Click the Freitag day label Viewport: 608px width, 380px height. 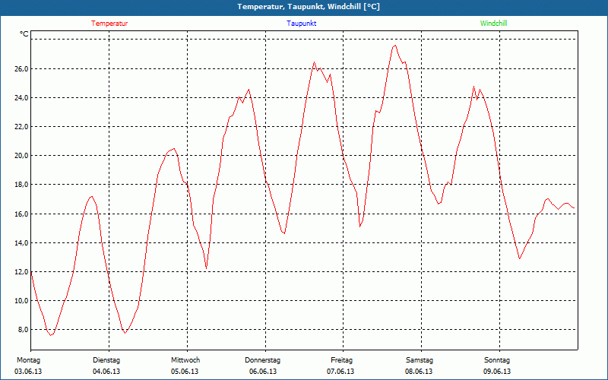point(341,360)
